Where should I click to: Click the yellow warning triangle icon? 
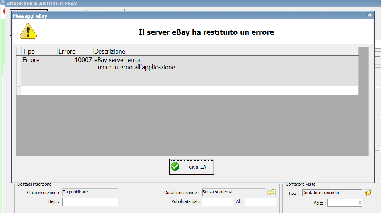[28, 31]
